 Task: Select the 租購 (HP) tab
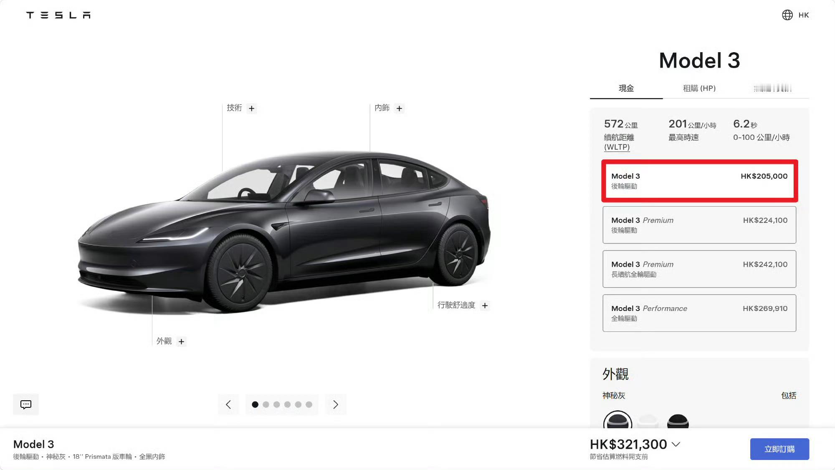point(699,88)
